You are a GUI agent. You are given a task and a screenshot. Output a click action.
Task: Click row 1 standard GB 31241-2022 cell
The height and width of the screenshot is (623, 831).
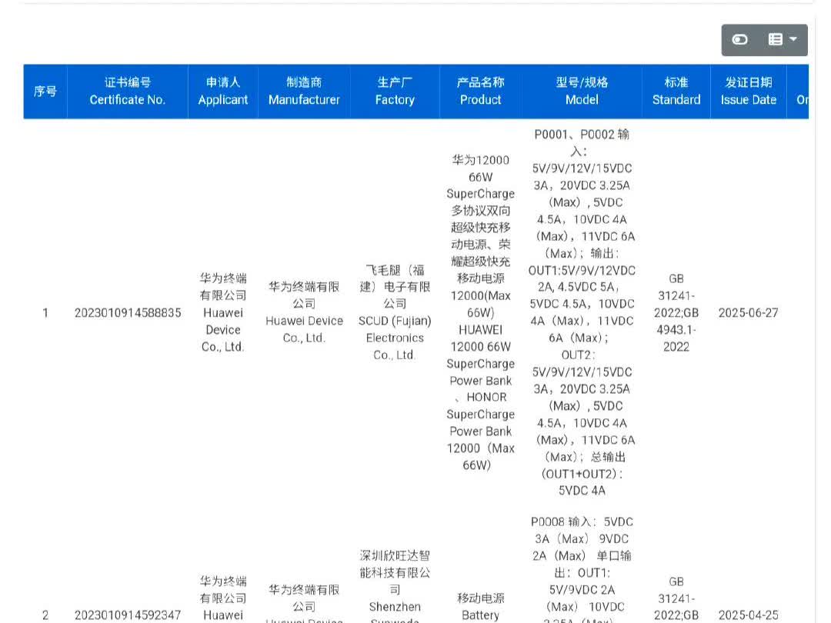click(676, 312)
